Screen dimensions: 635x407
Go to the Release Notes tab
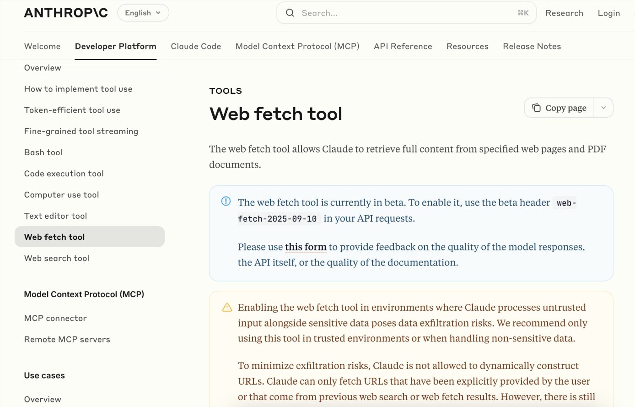tap(532, 46)
